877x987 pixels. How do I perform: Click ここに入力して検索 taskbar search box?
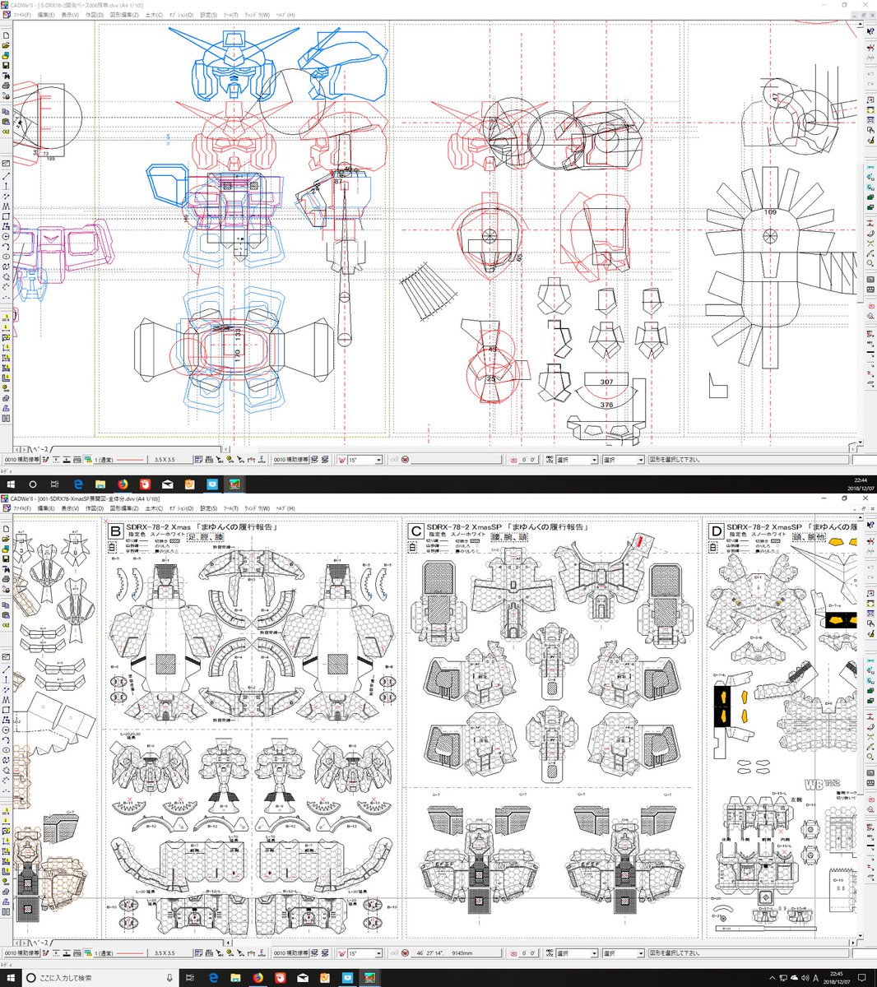tap(100, 978)
